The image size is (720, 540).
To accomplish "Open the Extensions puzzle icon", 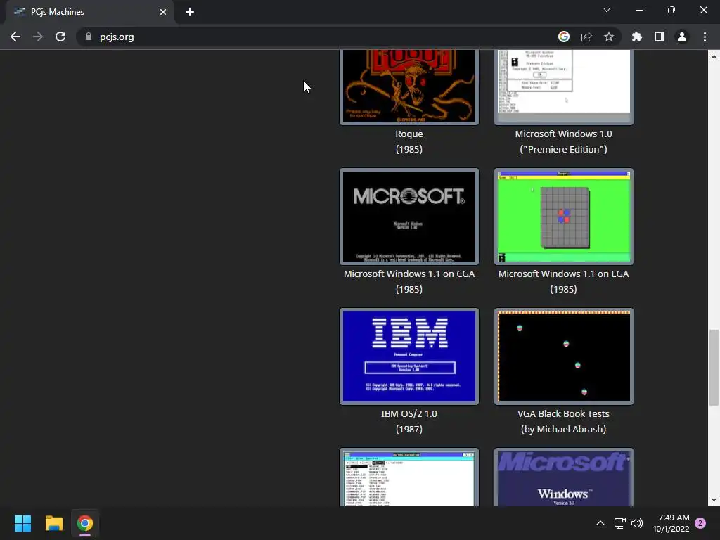I will pyautogui.click(x=636, y=37).
